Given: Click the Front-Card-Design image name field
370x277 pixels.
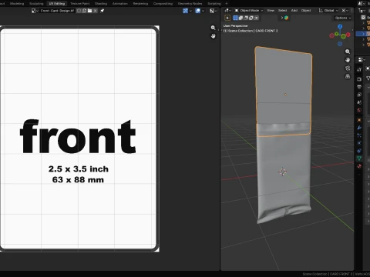Looking at the screenshot, I should click(x=57, y=11).
